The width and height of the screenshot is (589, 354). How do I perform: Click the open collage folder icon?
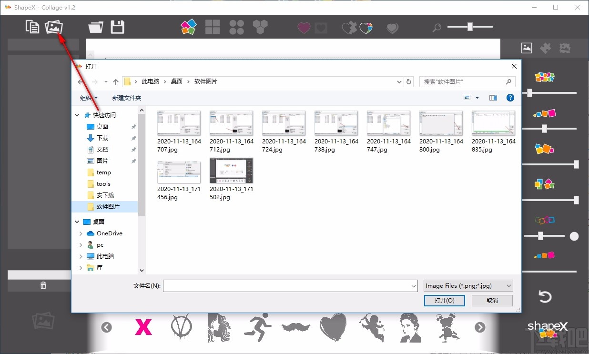tap(95, 27)
